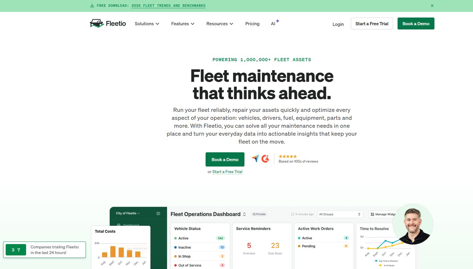Expand the Features menu

(183, 24)
